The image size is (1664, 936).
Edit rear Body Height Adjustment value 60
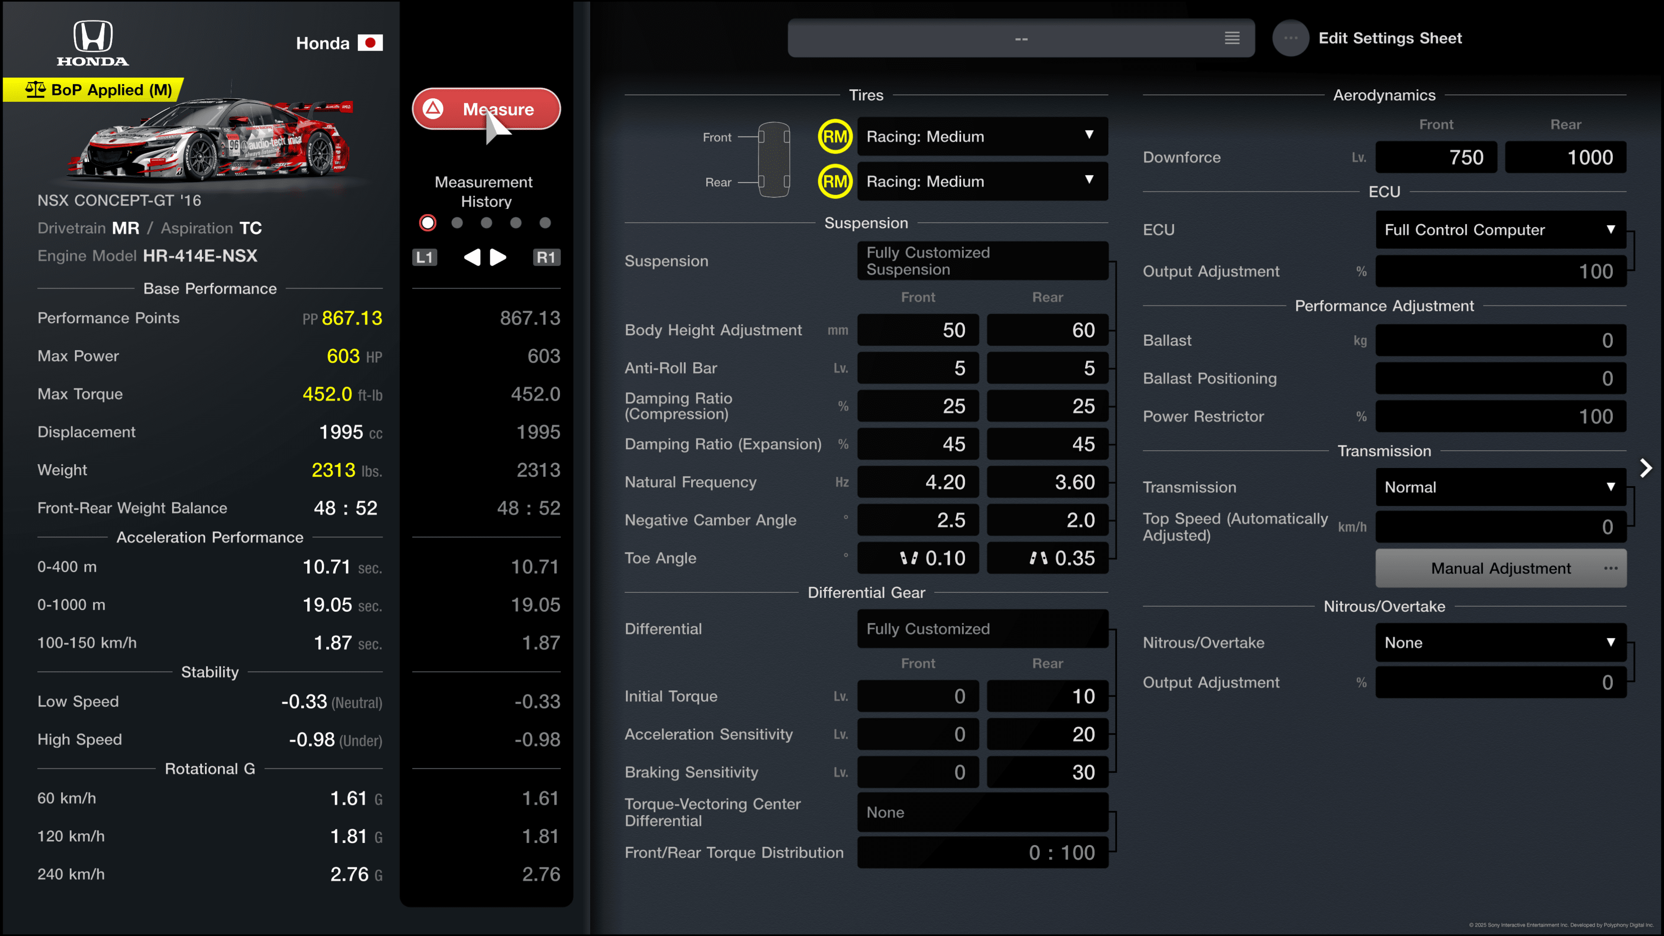(1048, 330)
